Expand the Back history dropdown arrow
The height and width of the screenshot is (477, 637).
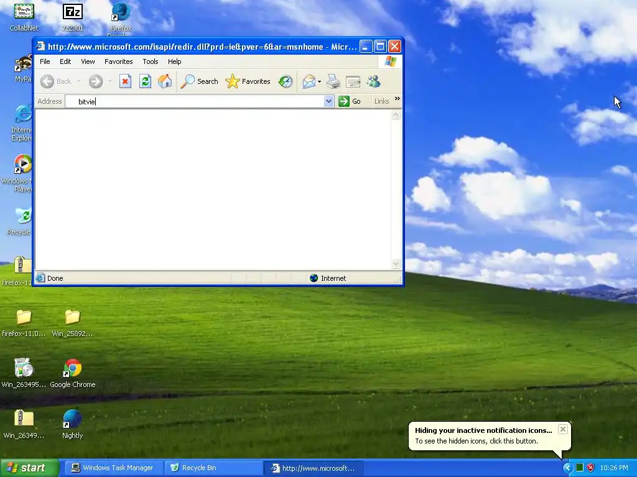79,81
